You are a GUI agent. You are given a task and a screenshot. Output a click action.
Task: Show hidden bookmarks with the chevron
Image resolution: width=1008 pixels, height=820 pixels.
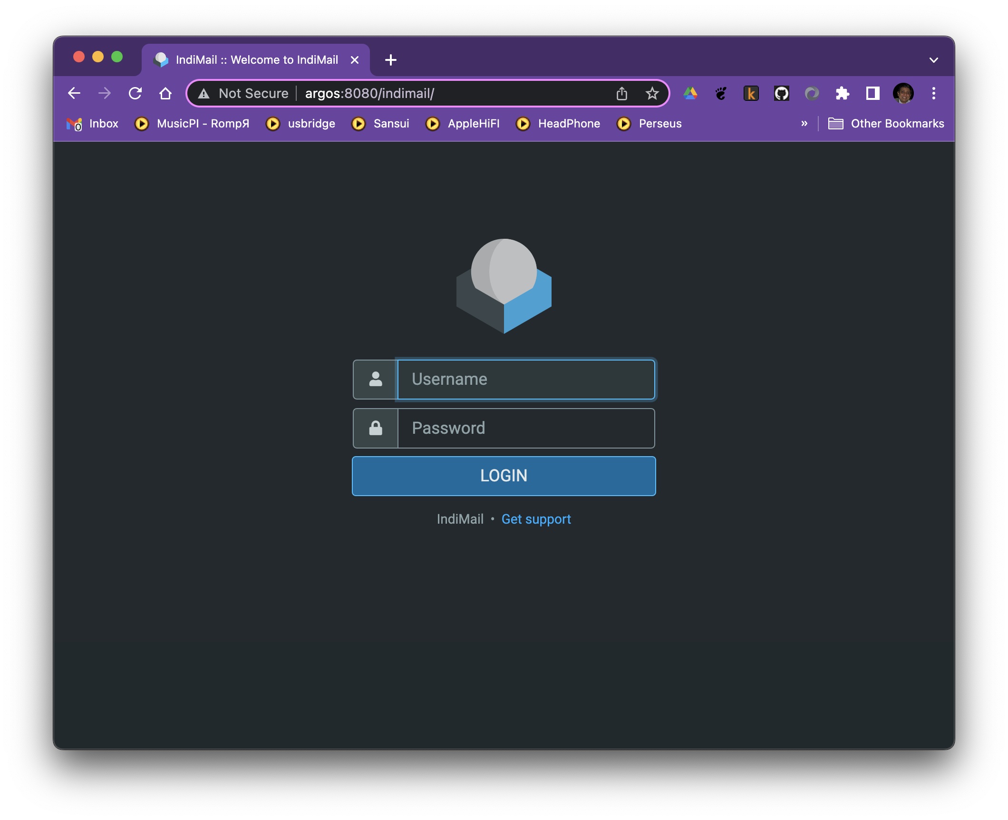pyautogui.click(x=804, y=124)
